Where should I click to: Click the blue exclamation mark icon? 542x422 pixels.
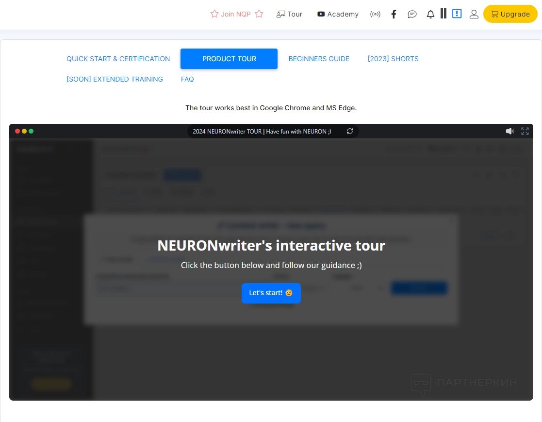(x=457, y=14)
